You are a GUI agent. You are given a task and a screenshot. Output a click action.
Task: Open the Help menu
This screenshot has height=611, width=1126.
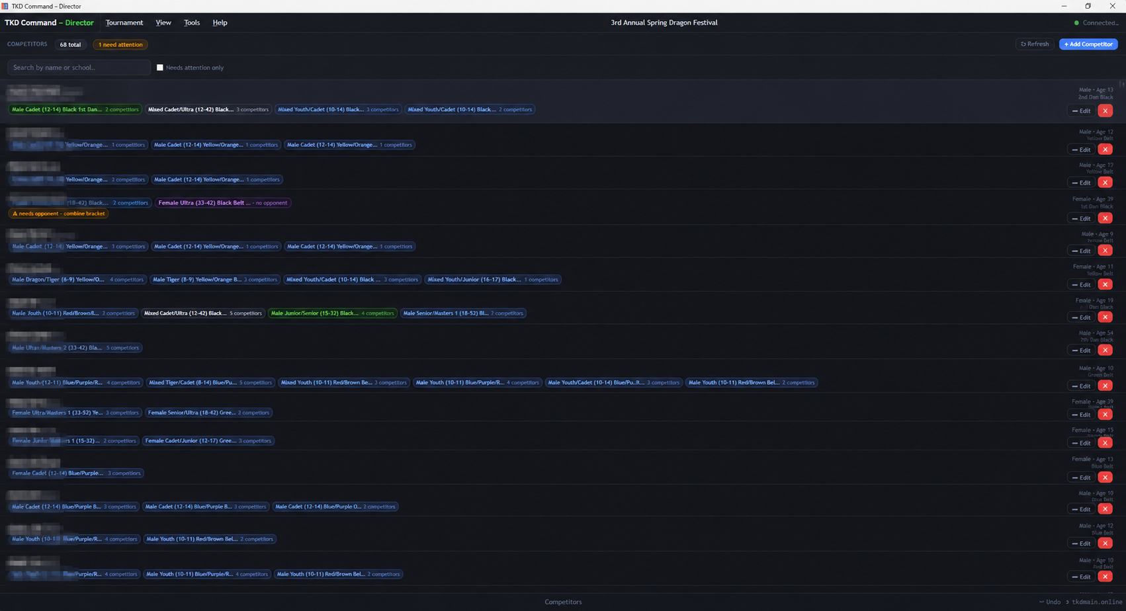(x=220, y=22)
